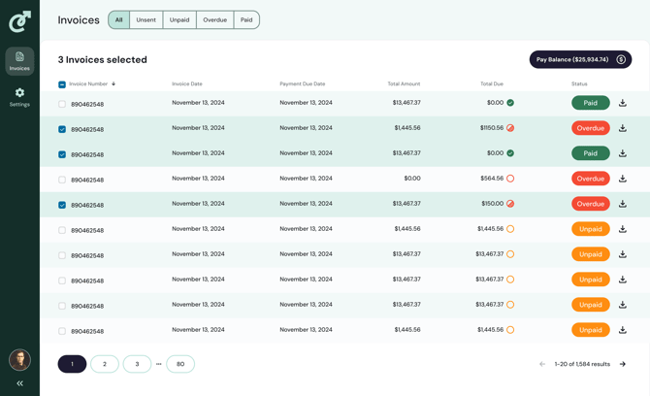Click the empty red circle beside $564.56
The width and height of the screenshot is (650, 396).
510,179
